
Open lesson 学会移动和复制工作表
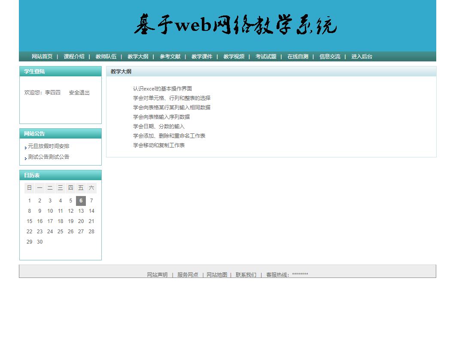point(159,145)
